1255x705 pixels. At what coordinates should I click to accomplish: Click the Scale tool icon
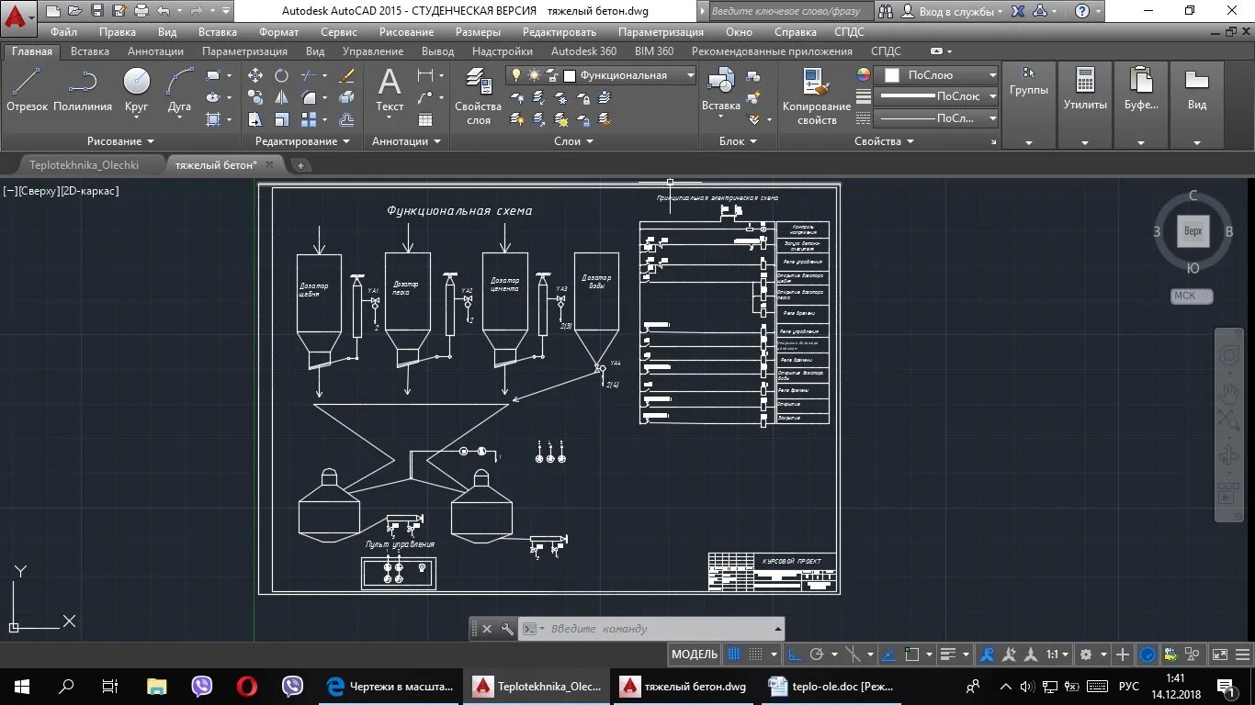tap(281, 120)
